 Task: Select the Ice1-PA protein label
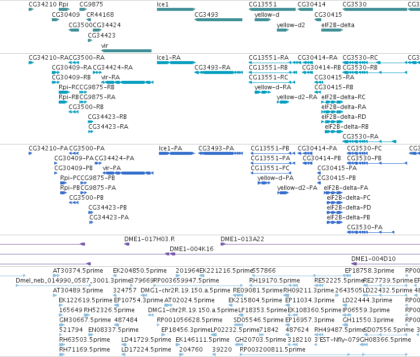(x=170, y=148)
